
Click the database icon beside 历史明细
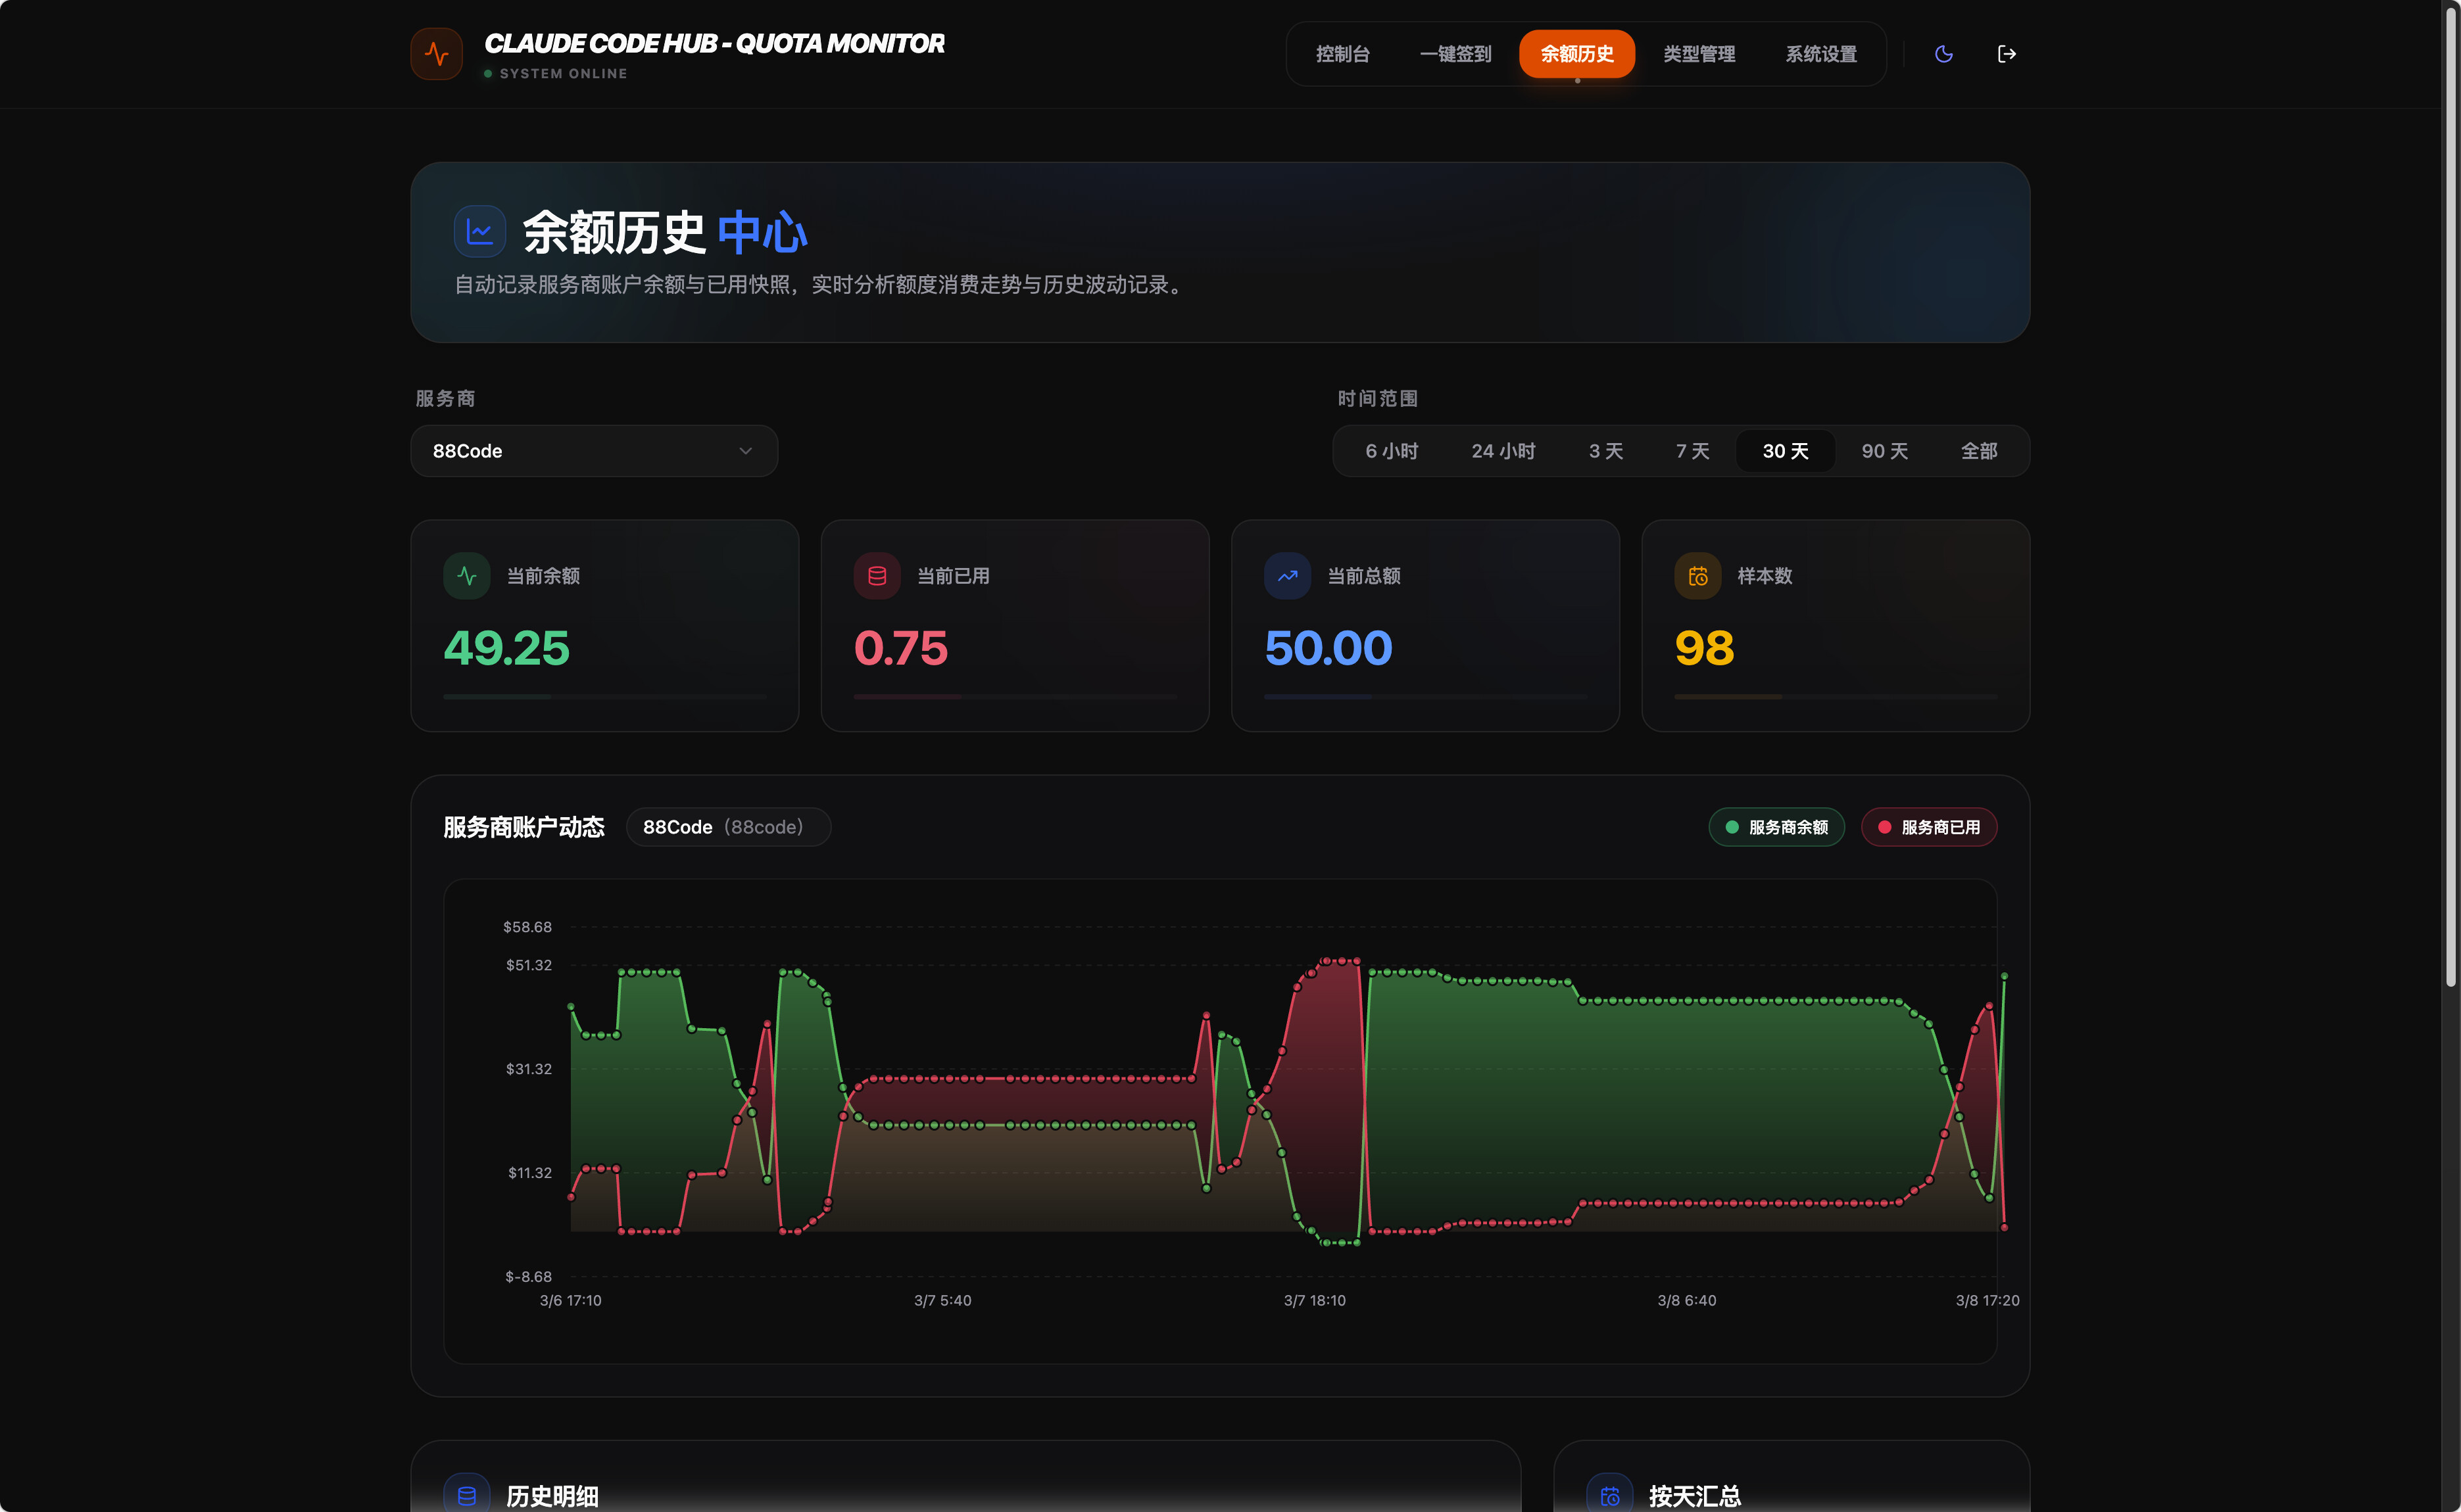coord(467,1495)
